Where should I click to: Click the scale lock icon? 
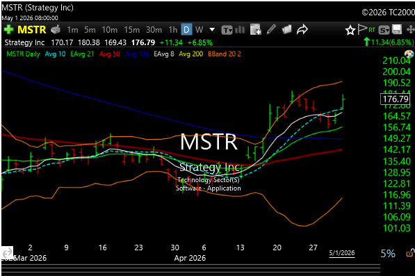[x=410, y=253]
